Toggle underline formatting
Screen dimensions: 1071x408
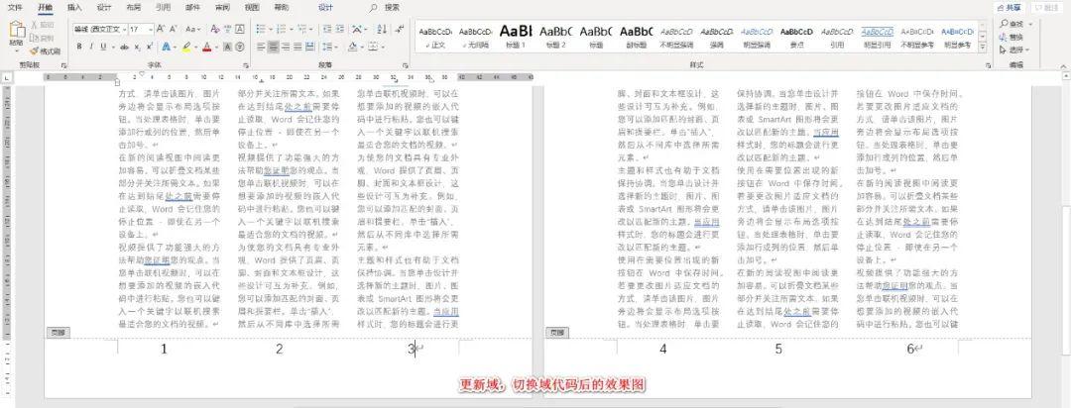[x=103, y=48]
